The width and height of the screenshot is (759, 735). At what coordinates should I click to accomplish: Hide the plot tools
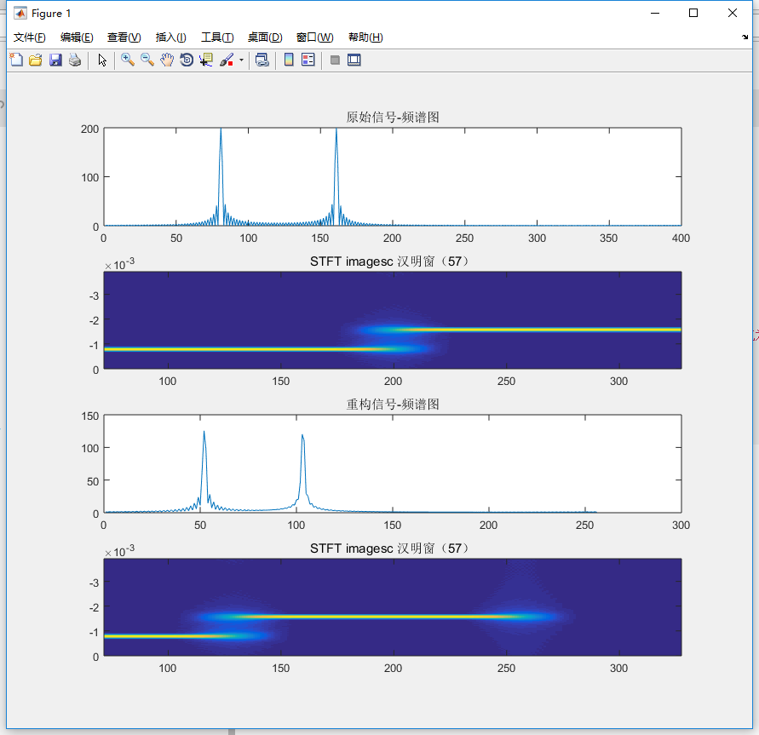coord(334,60)
